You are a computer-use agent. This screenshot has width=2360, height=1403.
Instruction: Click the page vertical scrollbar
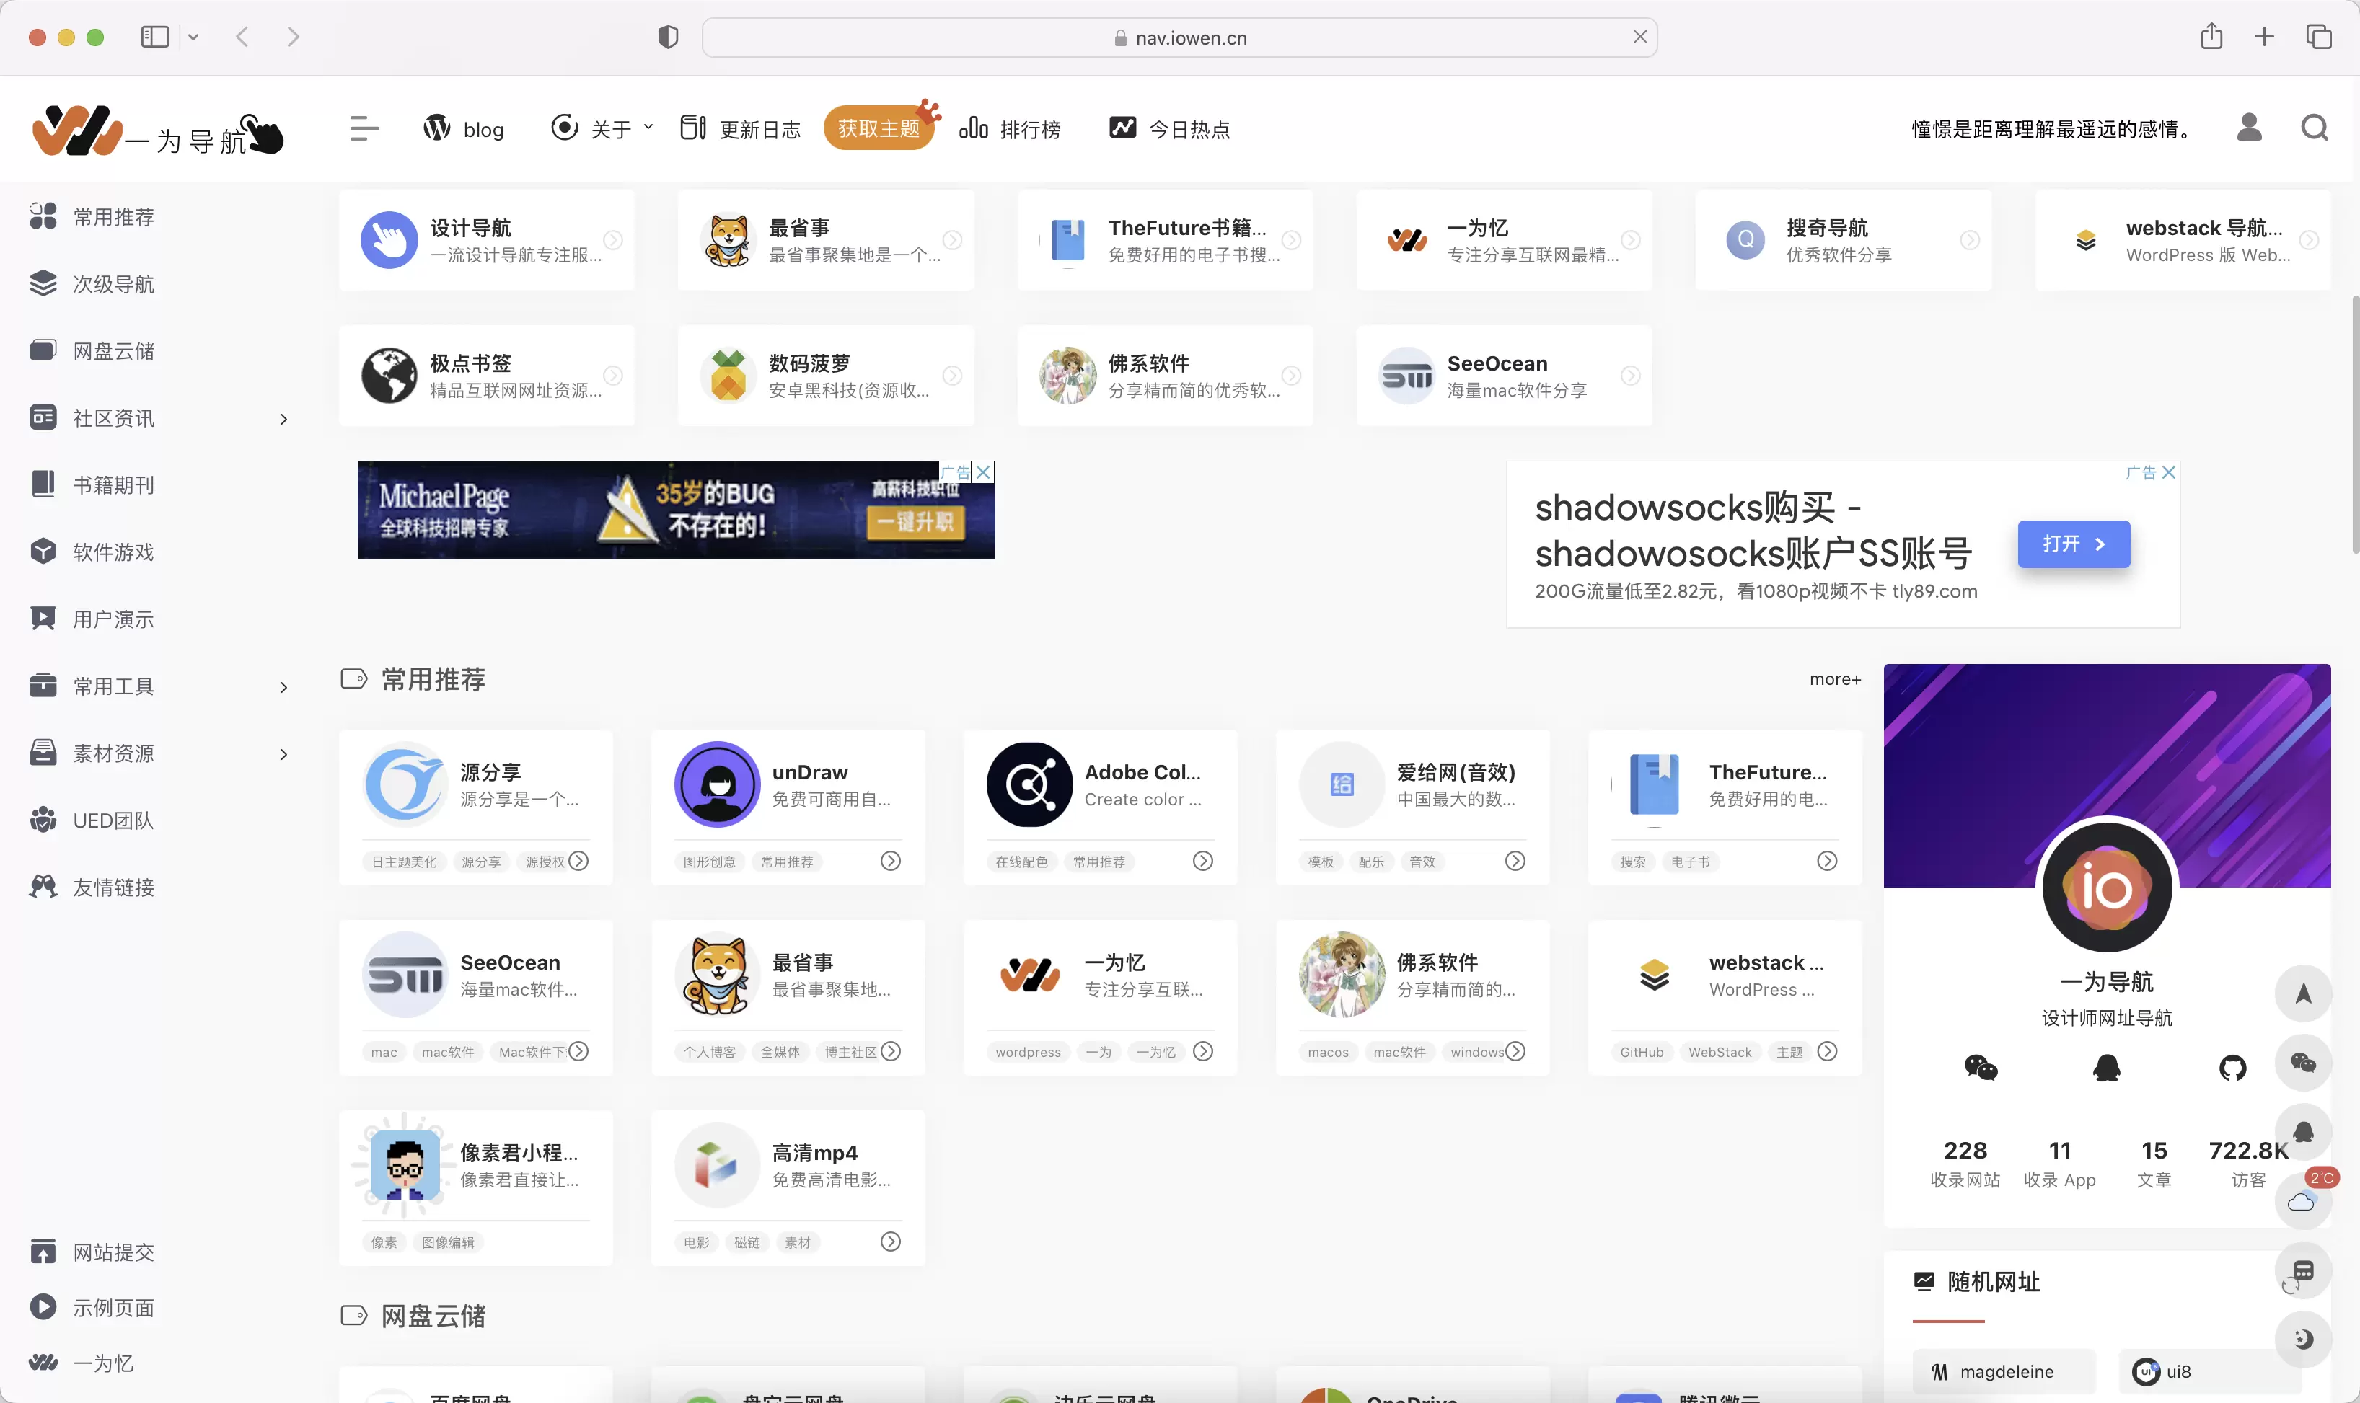(x=2354, y=423)
